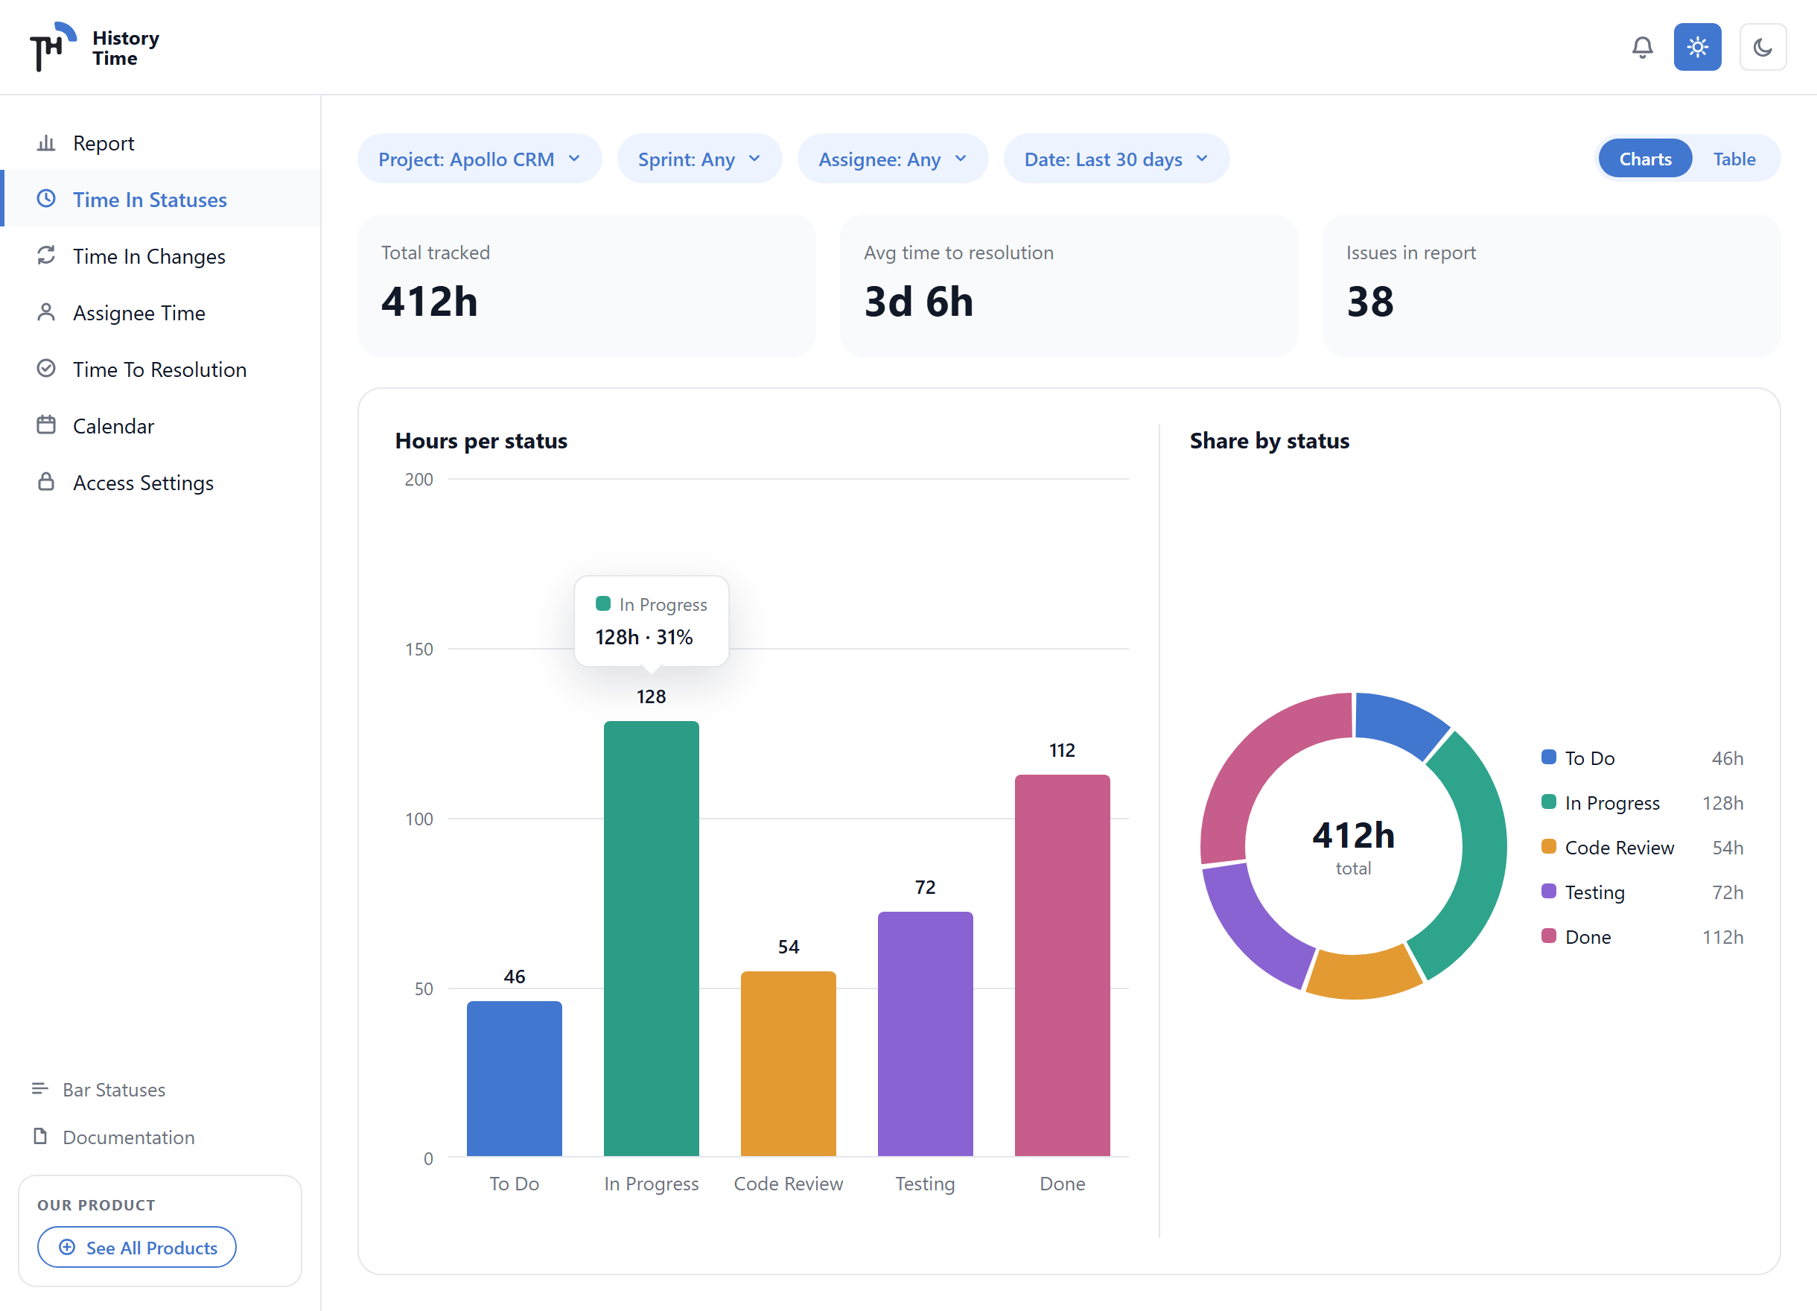Viewport: 1817px width, 1311px height.
Task: Switch to Table view
Action: (1734, 159)
